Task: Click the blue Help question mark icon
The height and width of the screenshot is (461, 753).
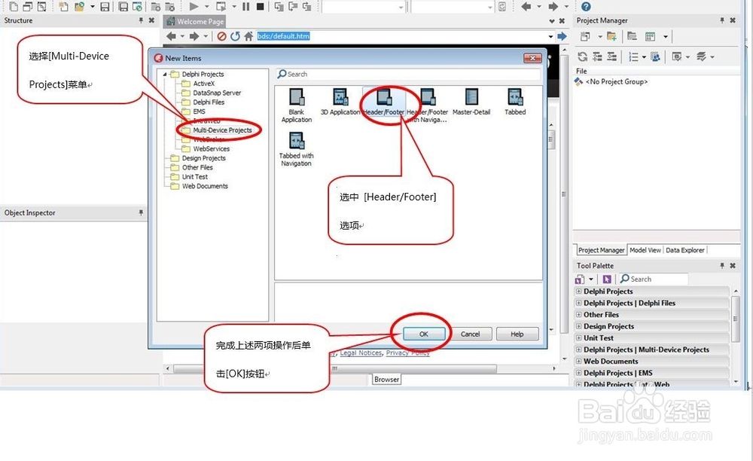Action: (x=586, y=7)
